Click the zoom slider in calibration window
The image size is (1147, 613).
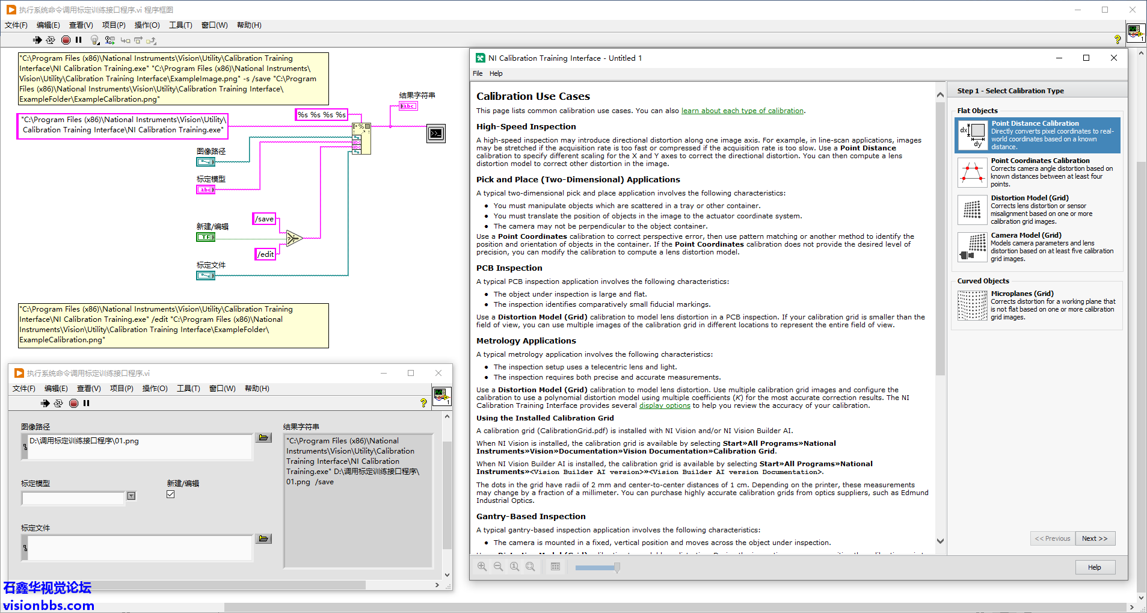coord(597,567)
